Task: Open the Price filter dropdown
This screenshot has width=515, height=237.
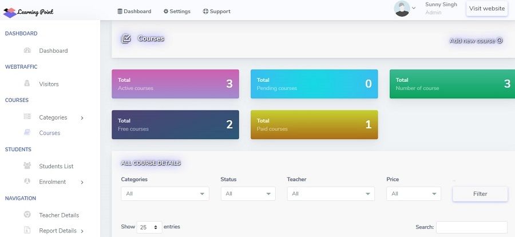Action: tap(414, 193)
